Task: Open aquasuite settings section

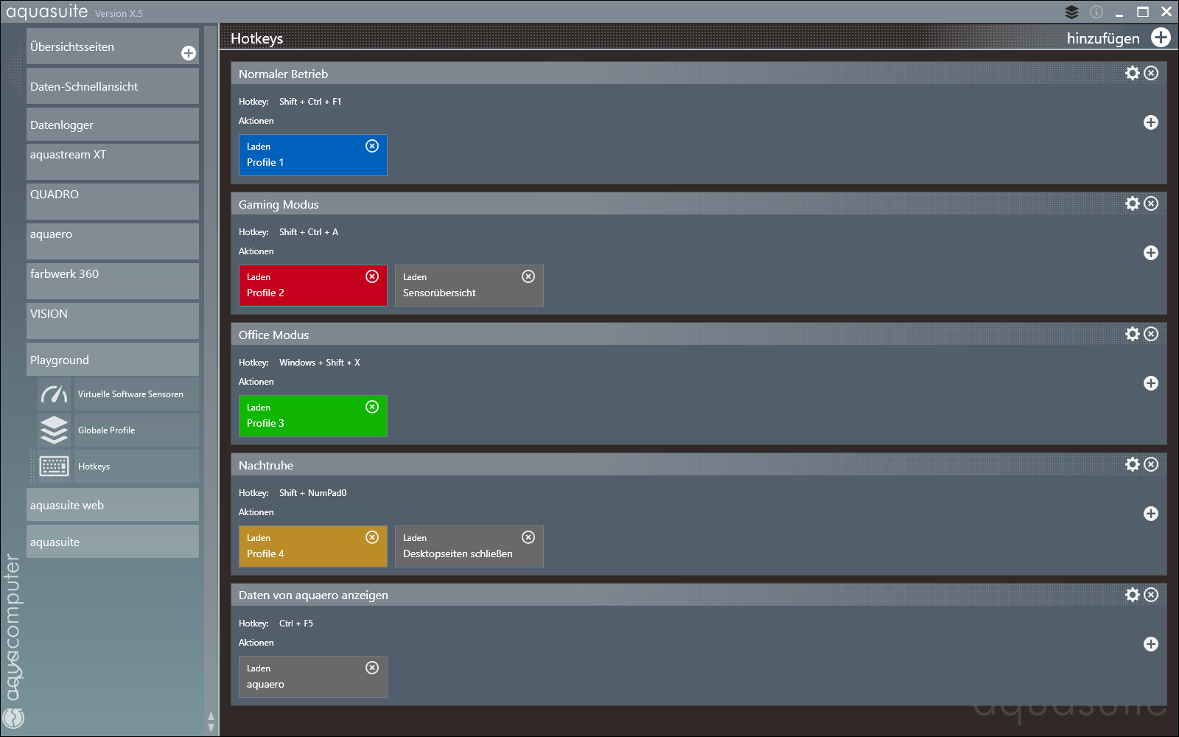Action: [113, 542]
